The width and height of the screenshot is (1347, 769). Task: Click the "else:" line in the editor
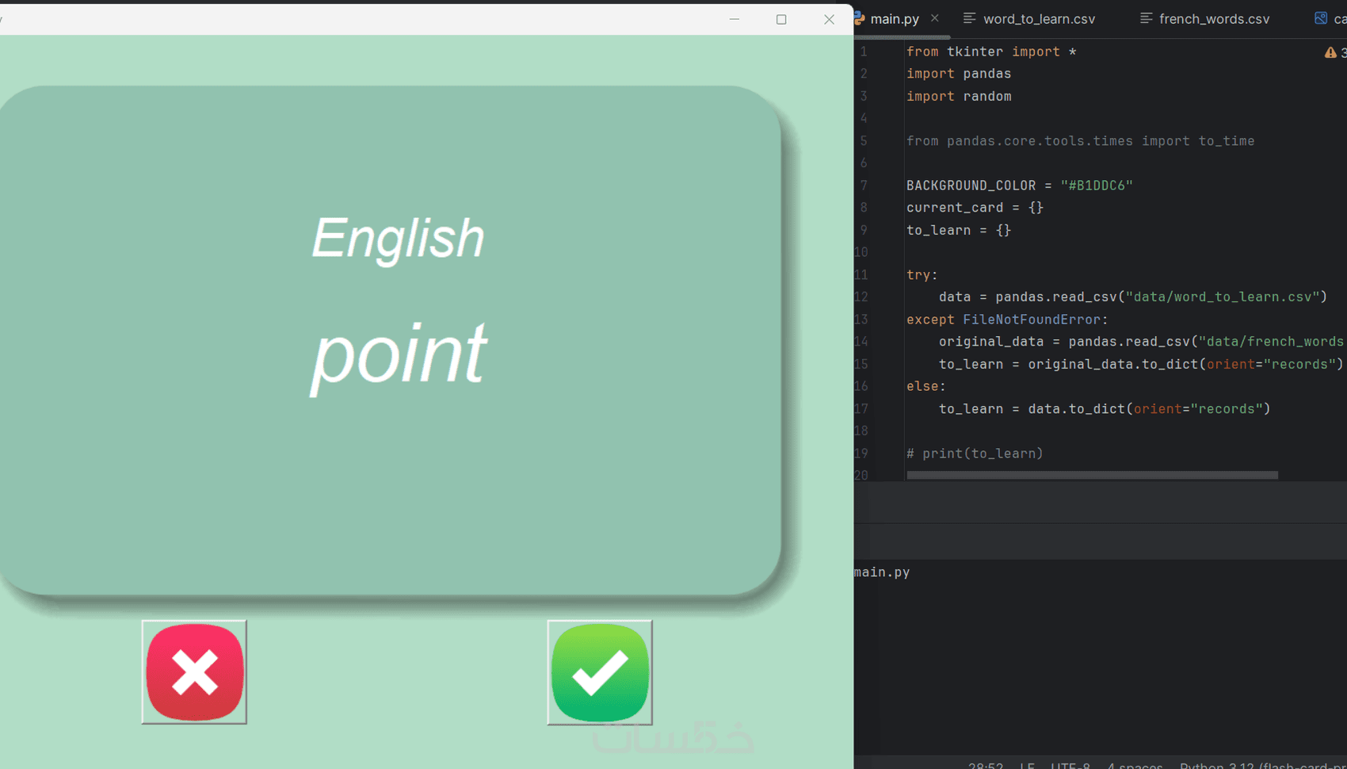(926, 386)
